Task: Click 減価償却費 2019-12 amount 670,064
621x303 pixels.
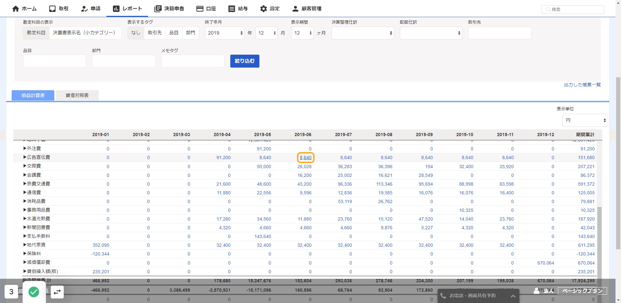Action: pyautogui.click(x=546, y=263)
